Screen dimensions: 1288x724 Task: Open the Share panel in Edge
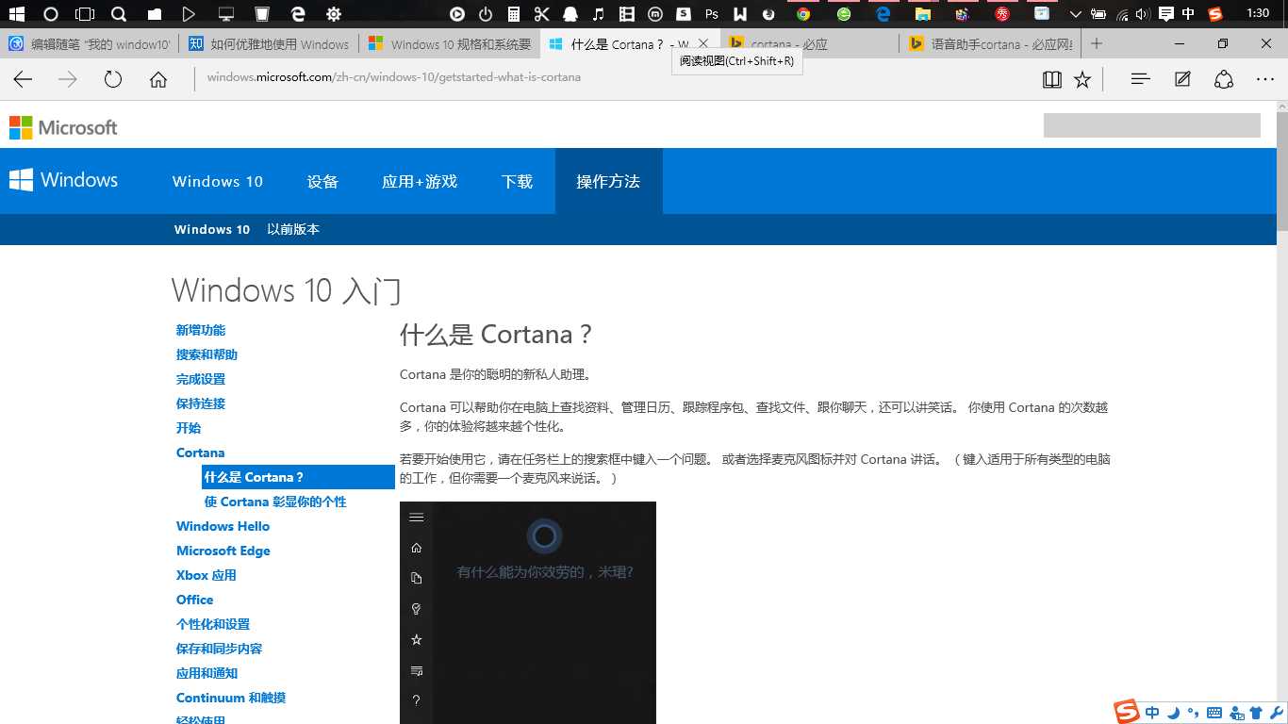1224,79
